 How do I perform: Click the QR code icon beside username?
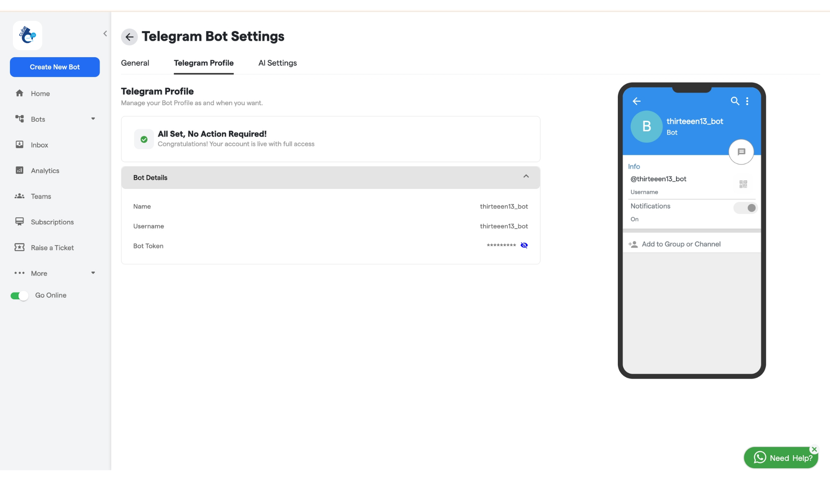click(743, 184)
